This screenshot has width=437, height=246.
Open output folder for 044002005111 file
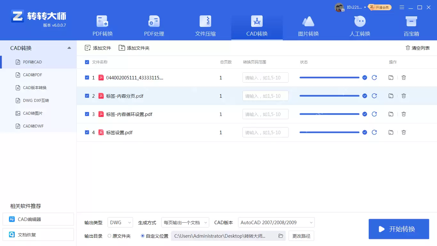(391, 78)
